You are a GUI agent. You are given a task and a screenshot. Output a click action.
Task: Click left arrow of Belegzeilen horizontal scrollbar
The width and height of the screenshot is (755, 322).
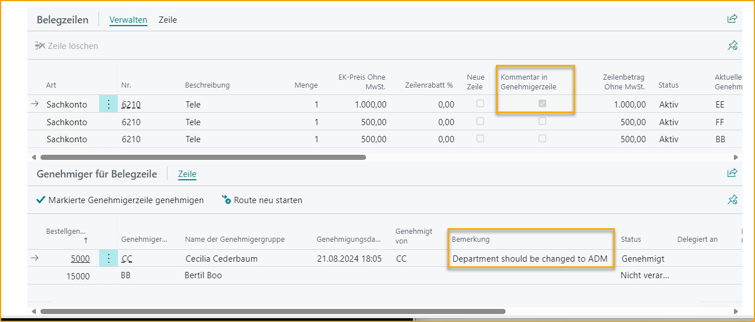coord(34,157)
